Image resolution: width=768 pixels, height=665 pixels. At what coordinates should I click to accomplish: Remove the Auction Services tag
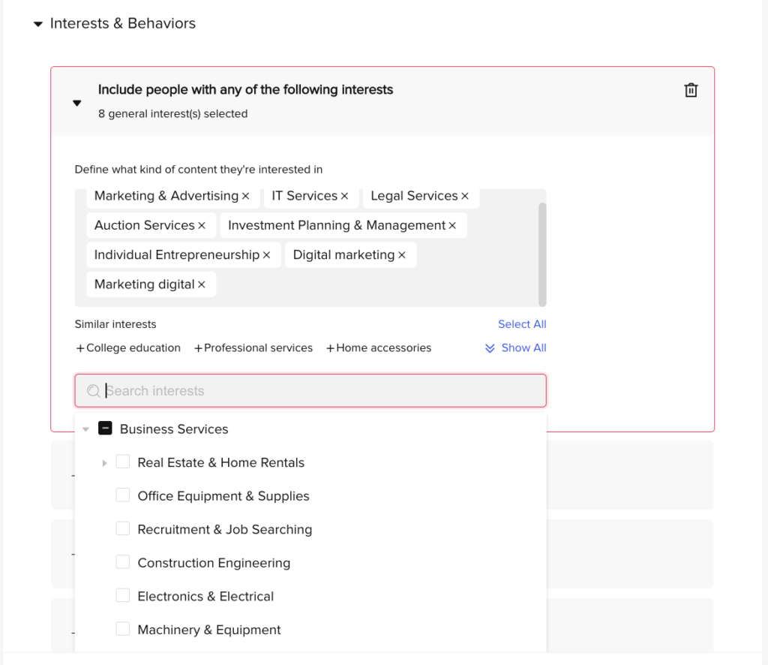click(202, 225)
